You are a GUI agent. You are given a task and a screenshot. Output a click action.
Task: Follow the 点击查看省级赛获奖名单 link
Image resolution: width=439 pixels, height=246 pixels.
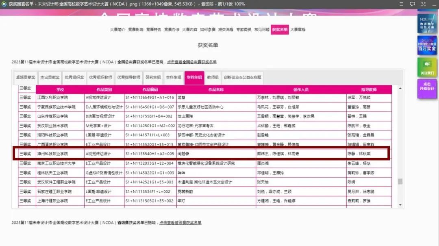tap(180, 223)
